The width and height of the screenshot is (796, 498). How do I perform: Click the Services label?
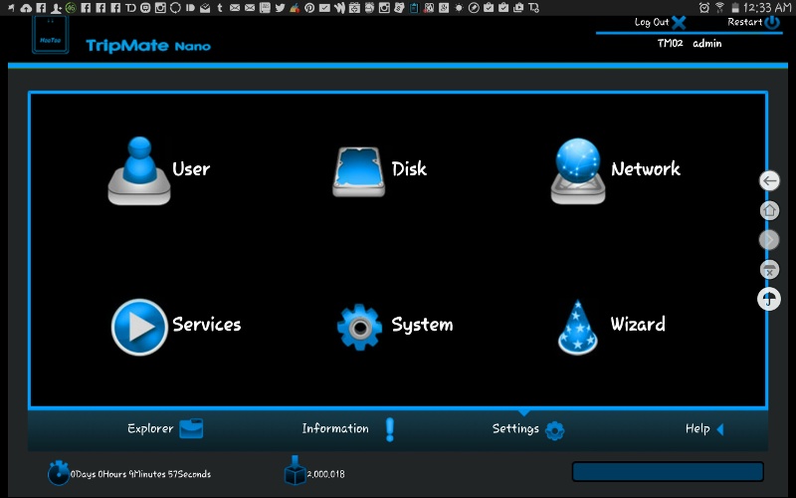207,325
